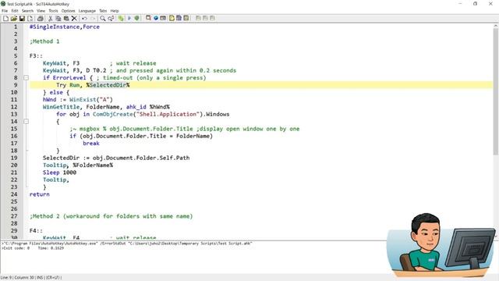Click the greyed Redo arrow icon
Screen dimensions: 499x281
point(93,18)
